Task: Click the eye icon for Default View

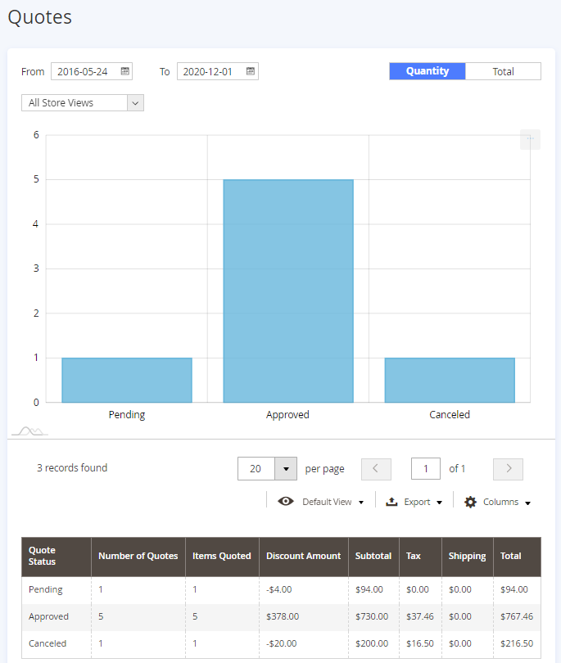Action: tap(286, 502)
